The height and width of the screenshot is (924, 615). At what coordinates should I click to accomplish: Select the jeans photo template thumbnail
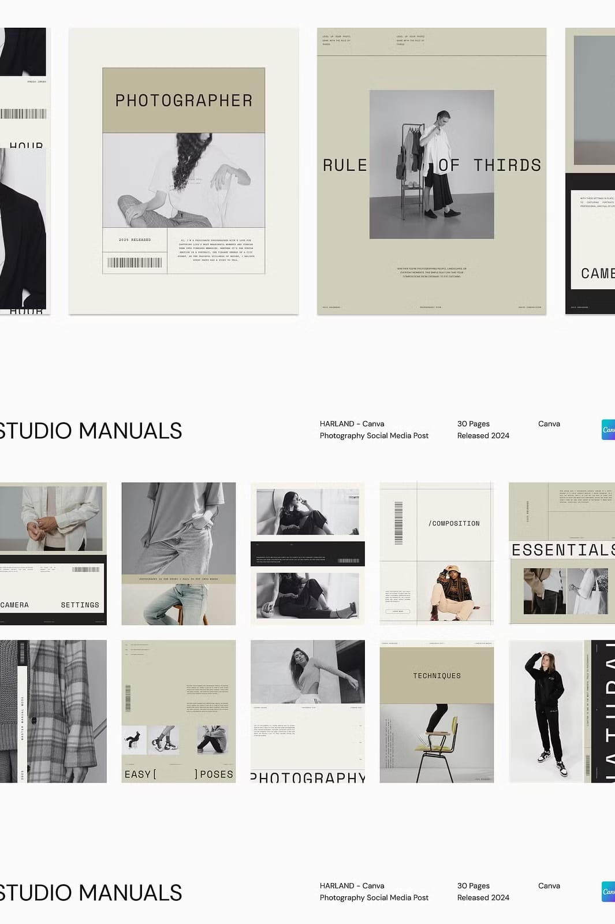[x=178, y=553]
